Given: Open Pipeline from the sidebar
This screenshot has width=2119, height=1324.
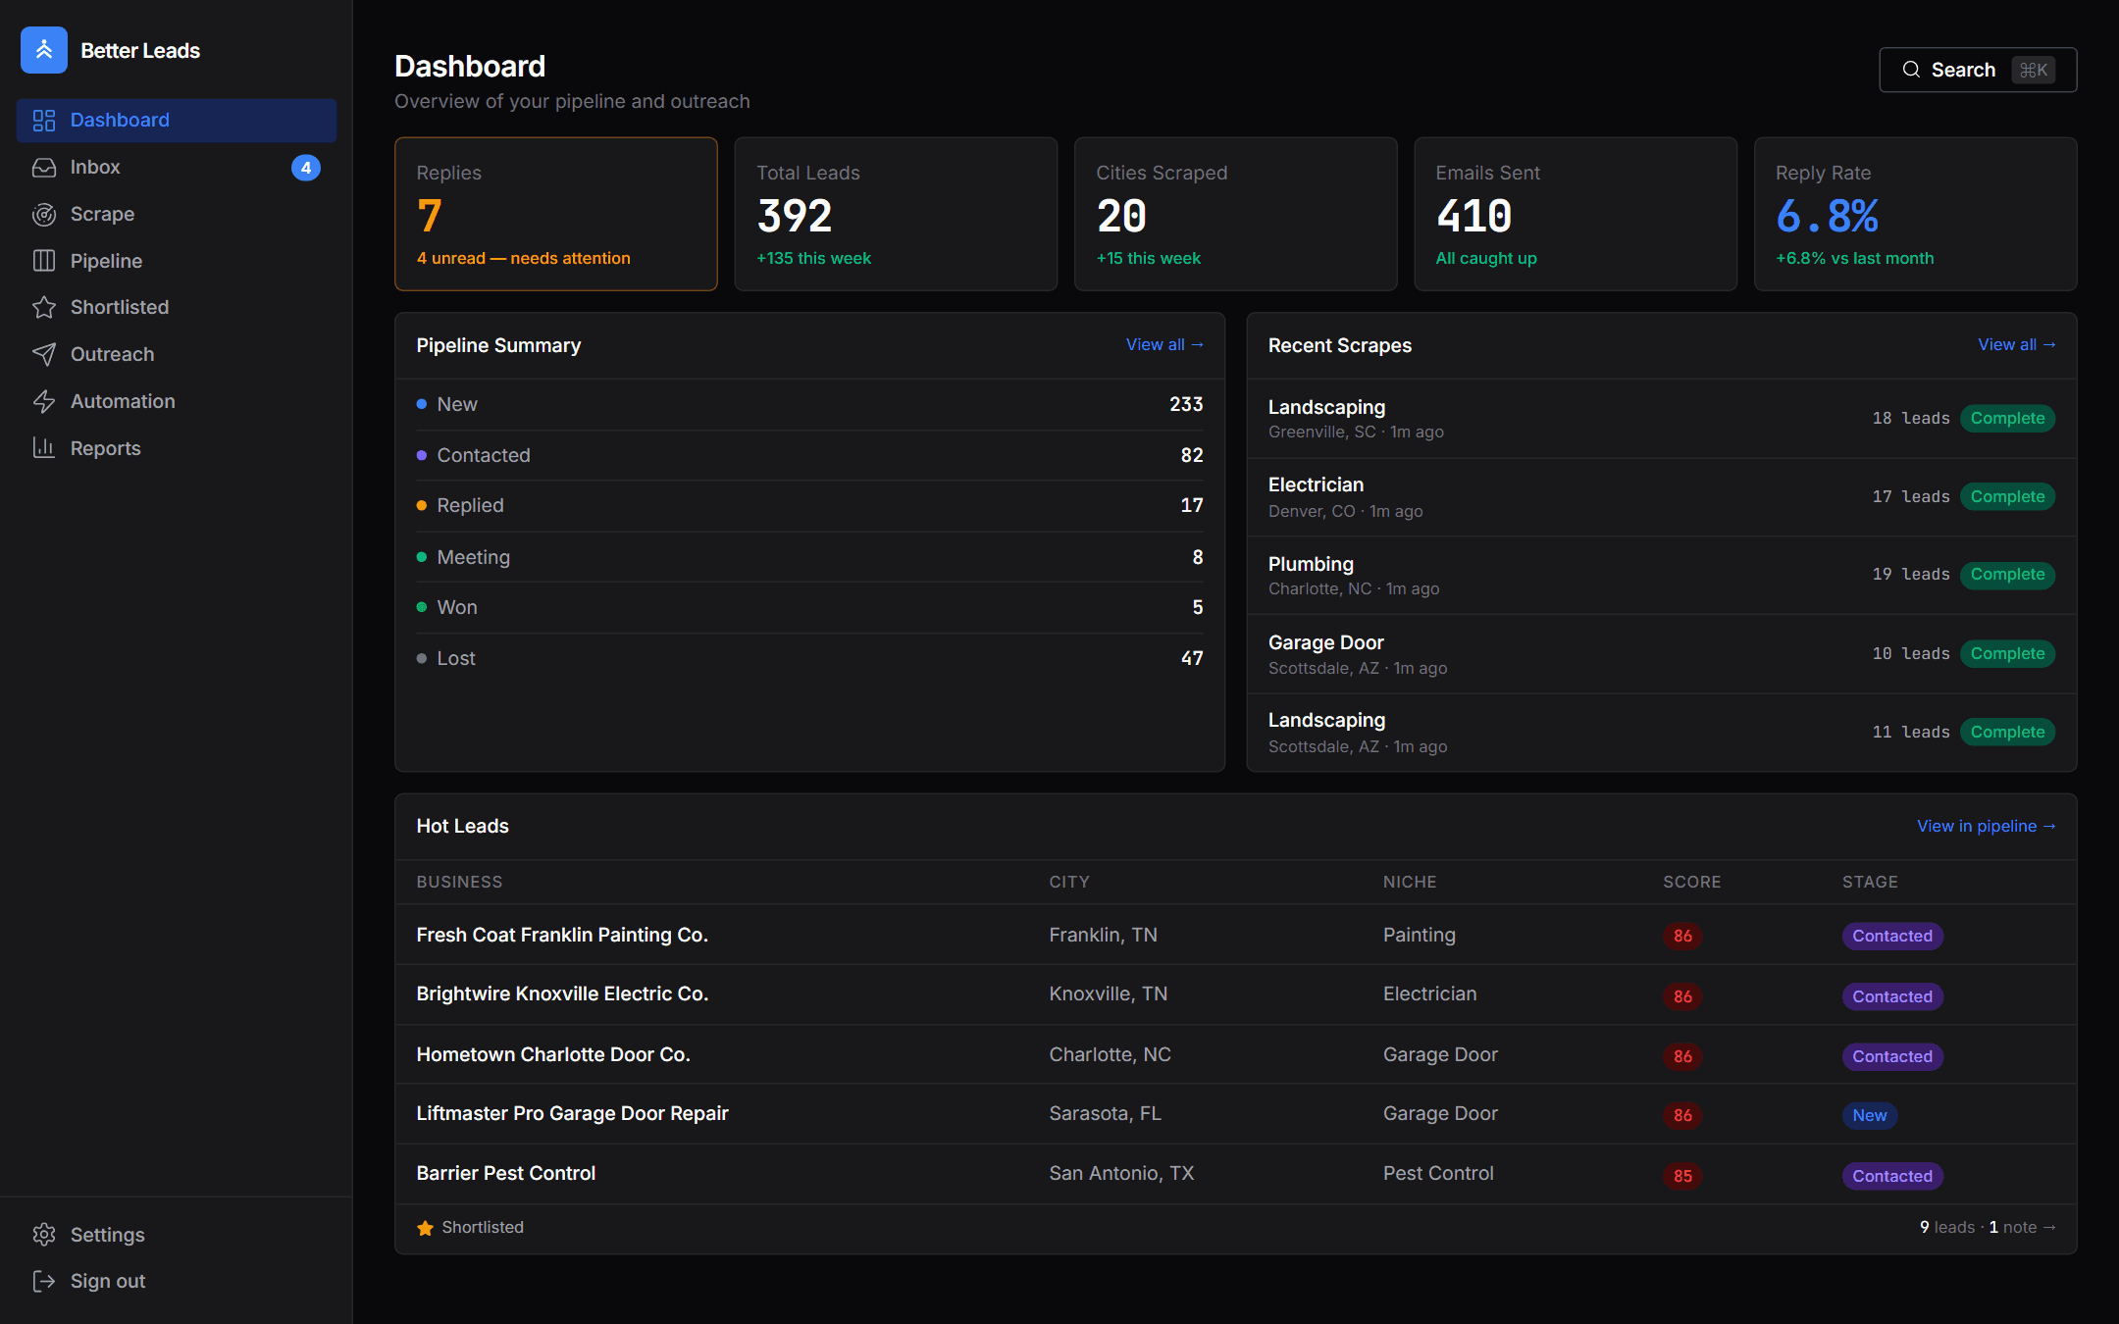Looking at the screenshot, I should pyautogui.click(x=177, y=261).
